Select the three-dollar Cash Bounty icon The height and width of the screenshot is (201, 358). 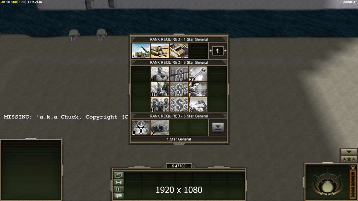tap(179, 105)
